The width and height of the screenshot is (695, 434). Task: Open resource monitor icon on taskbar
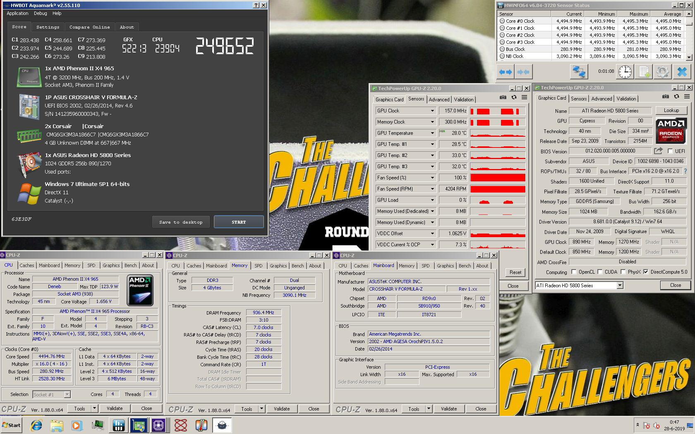pyautogui.click(x=98, y=425)
